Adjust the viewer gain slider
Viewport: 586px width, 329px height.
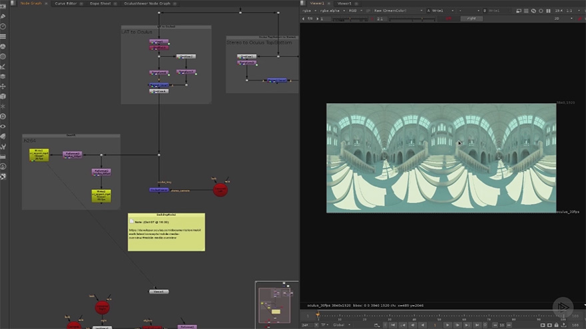pyautogui.click(x=350, y=19)
